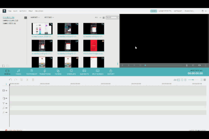The height and width of the screenshot is (139, 209).
Task: Click the preview fullscreen icon
Action: click(x=206, y=65)
